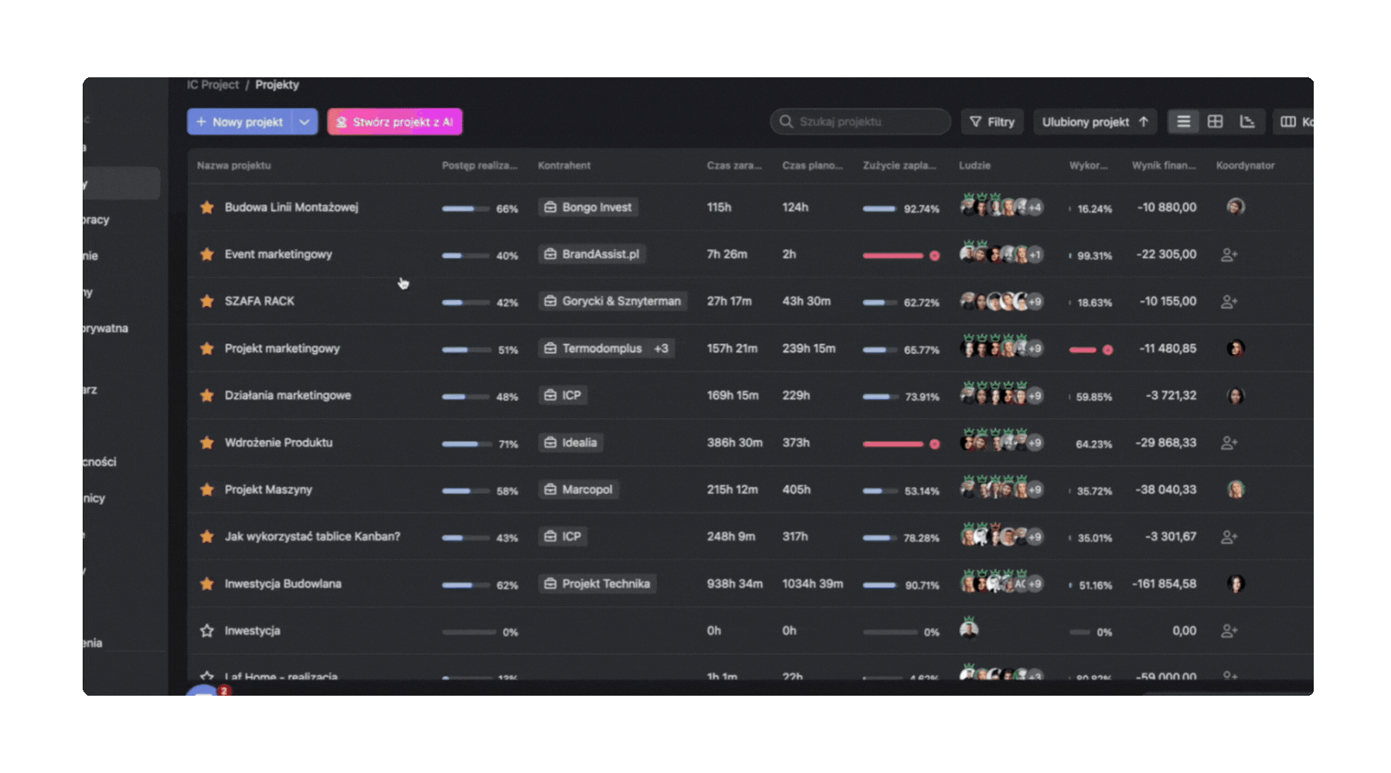Open the Projekt Maszyny project name
This screenshot has width=1391, height=773.
point(268,489)
